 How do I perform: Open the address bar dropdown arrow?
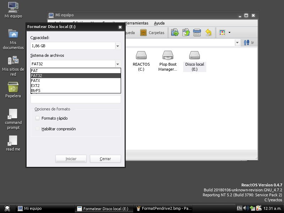click(237, 43)
